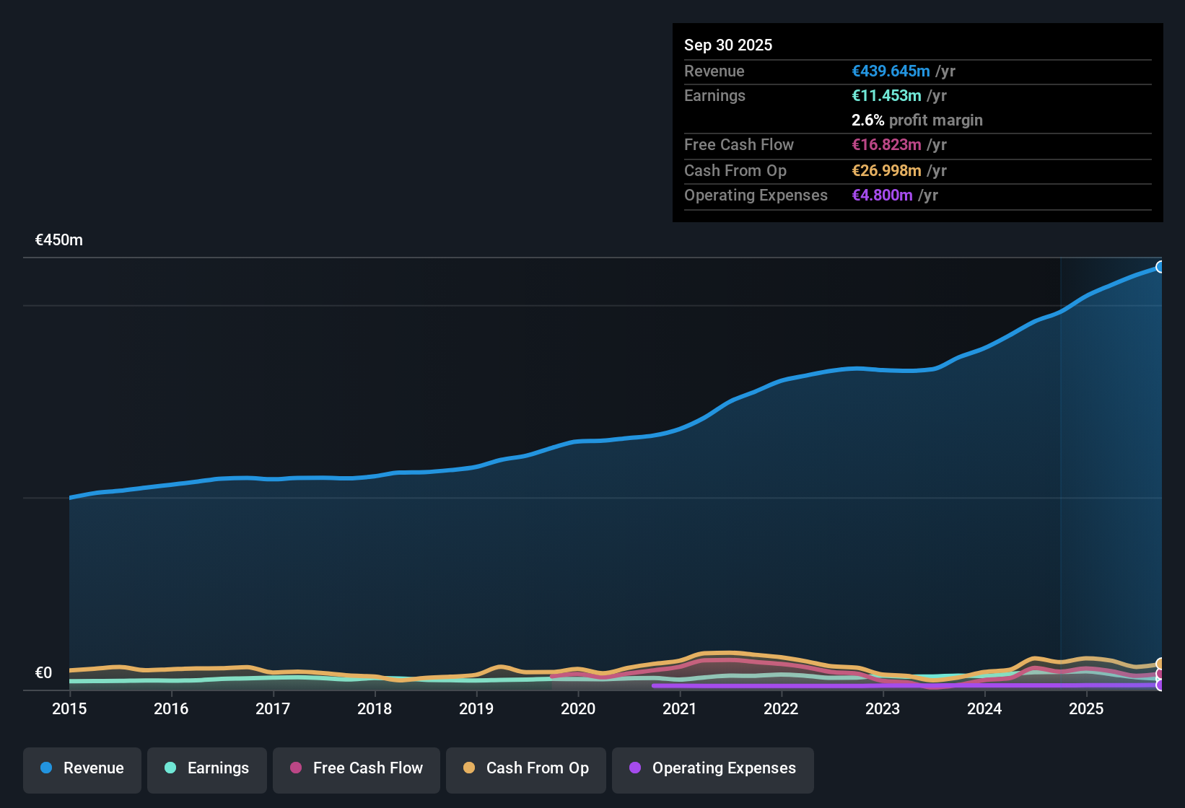The height and width of the screenshot is (808, 1185).
Task: Click the €439.645m revenue value
Action: point(889,71)
